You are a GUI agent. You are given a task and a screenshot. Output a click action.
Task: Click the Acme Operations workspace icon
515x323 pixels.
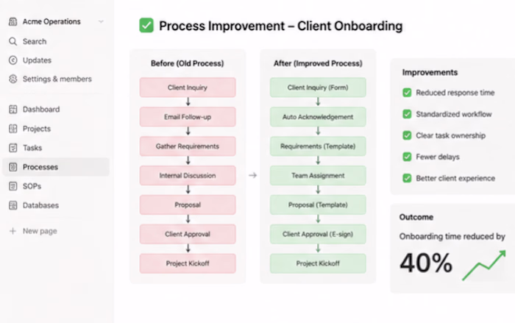point(13,21)
